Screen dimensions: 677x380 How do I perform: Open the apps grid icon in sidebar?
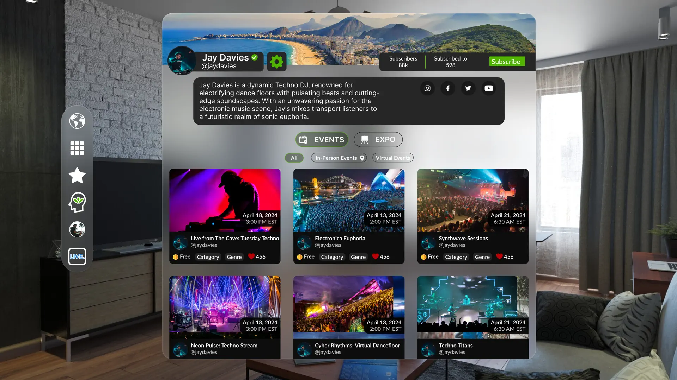[77, 148]
